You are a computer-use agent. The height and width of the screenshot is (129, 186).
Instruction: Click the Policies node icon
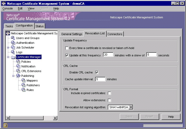tap(18, 62)
